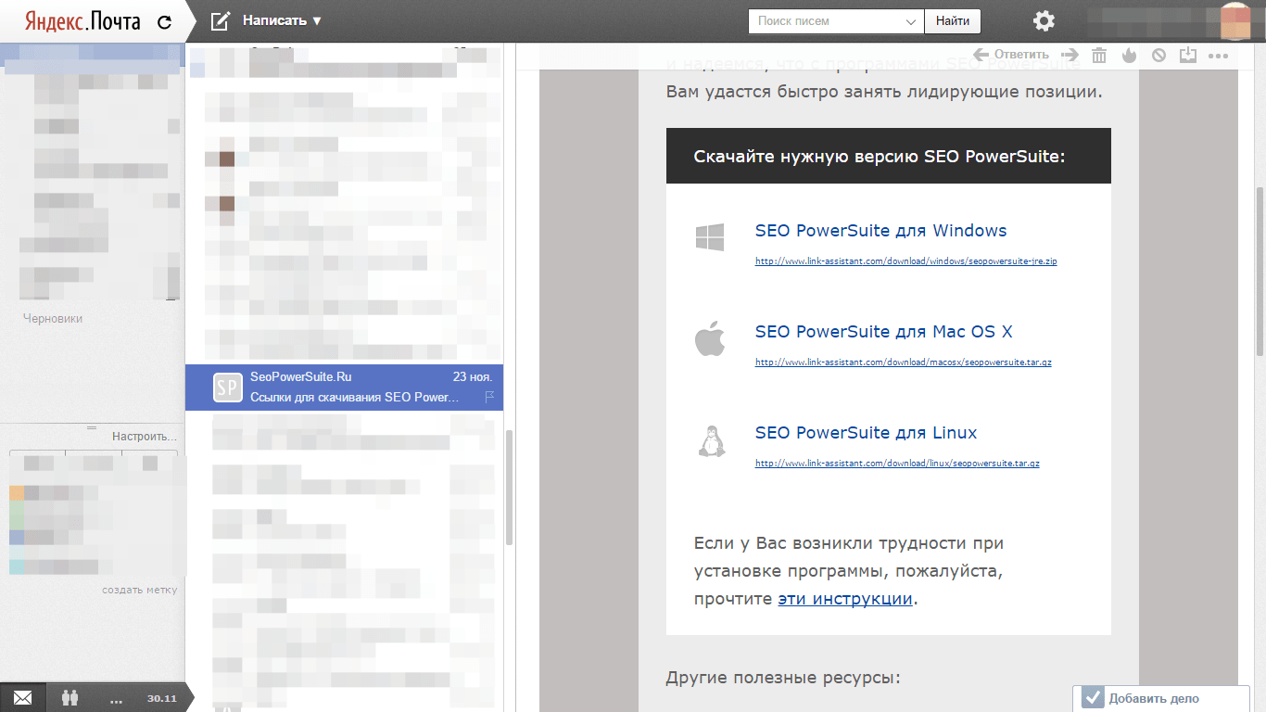Open mail via bottom envelope icon
This screenshot has height=712, width=1266.
(22, 698)
